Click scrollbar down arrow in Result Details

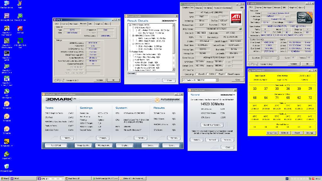[174, 69]
